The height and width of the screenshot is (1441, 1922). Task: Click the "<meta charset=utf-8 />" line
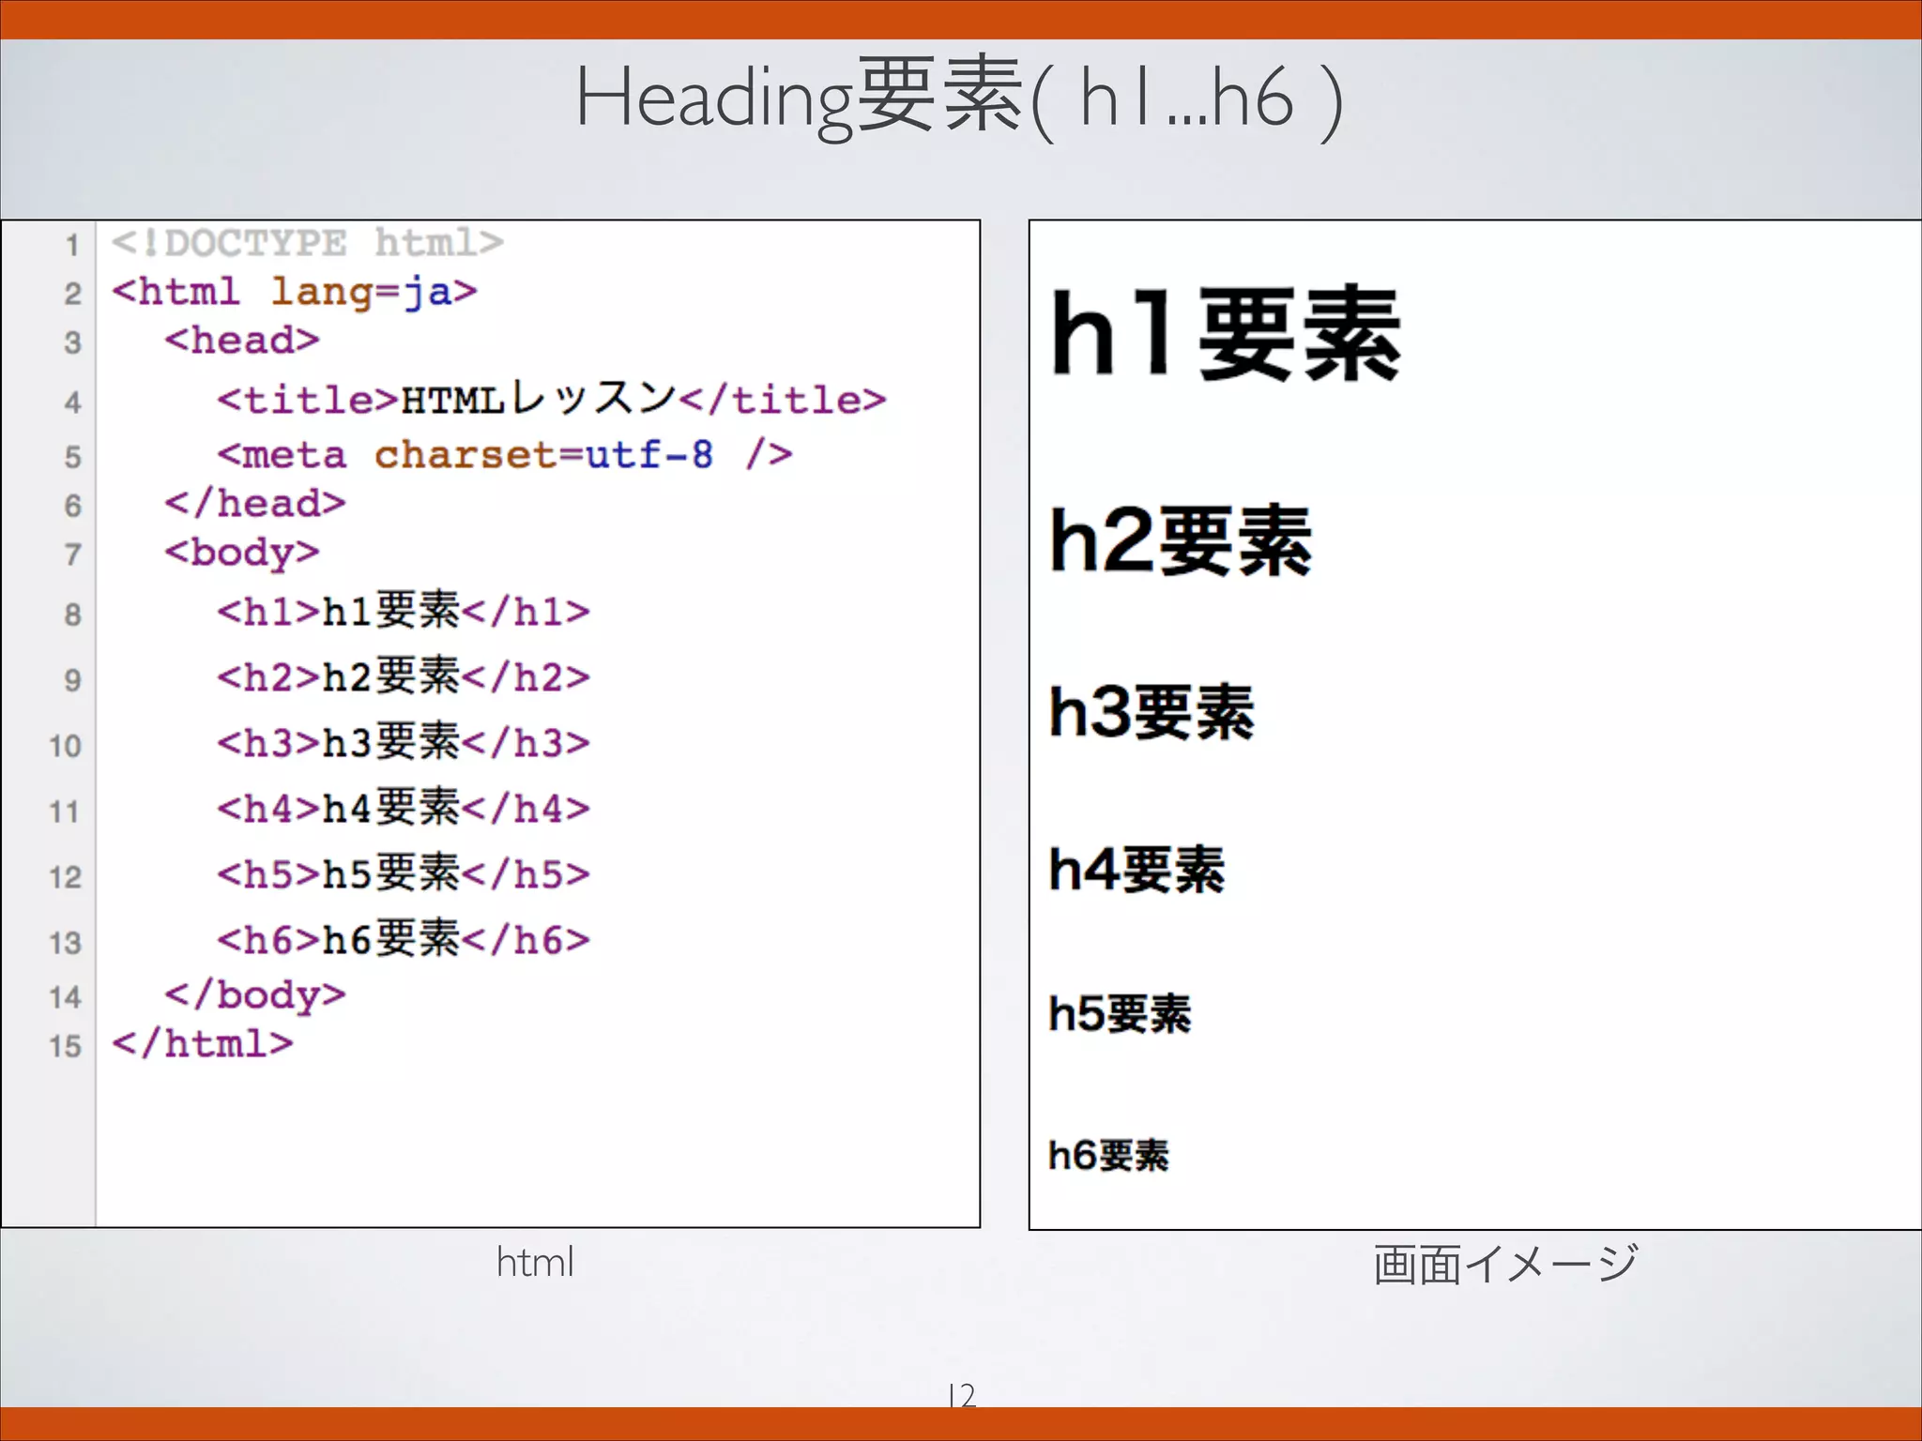pyautogui.click(x=505, y=455)
